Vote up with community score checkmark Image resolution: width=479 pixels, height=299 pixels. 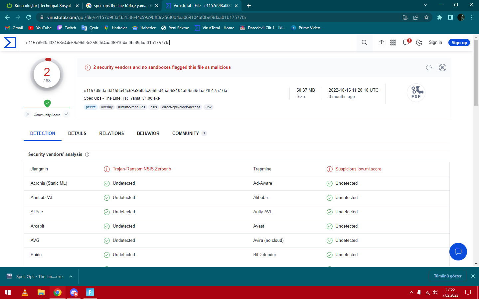pos(66,114)
